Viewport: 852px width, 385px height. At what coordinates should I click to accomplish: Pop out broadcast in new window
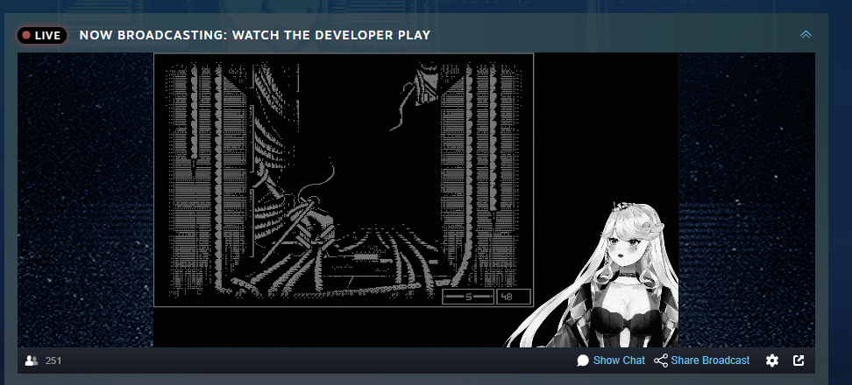tap(799, 360)
